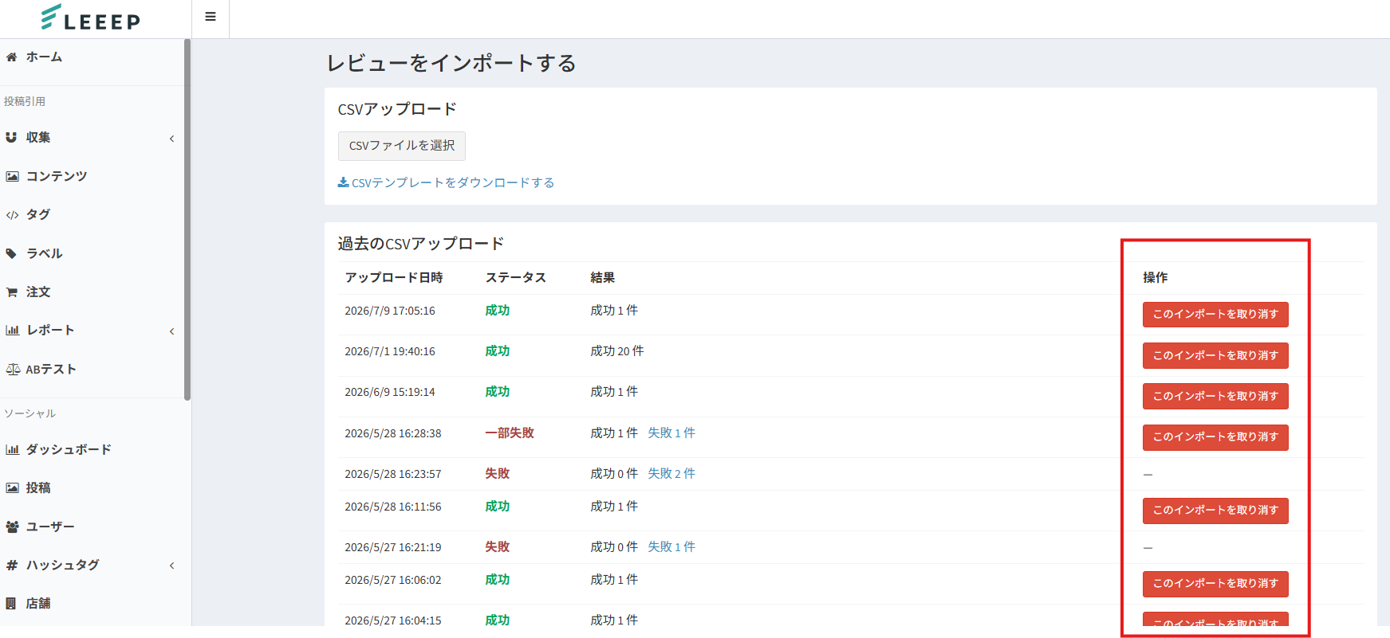Click the image icon beside 投稿
Viewport: 1390px width, 638px height.
point(12,487)
